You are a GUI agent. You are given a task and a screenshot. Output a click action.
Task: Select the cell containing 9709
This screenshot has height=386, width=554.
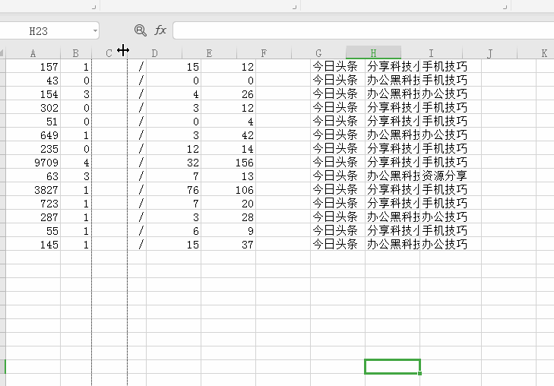[33, 163]
